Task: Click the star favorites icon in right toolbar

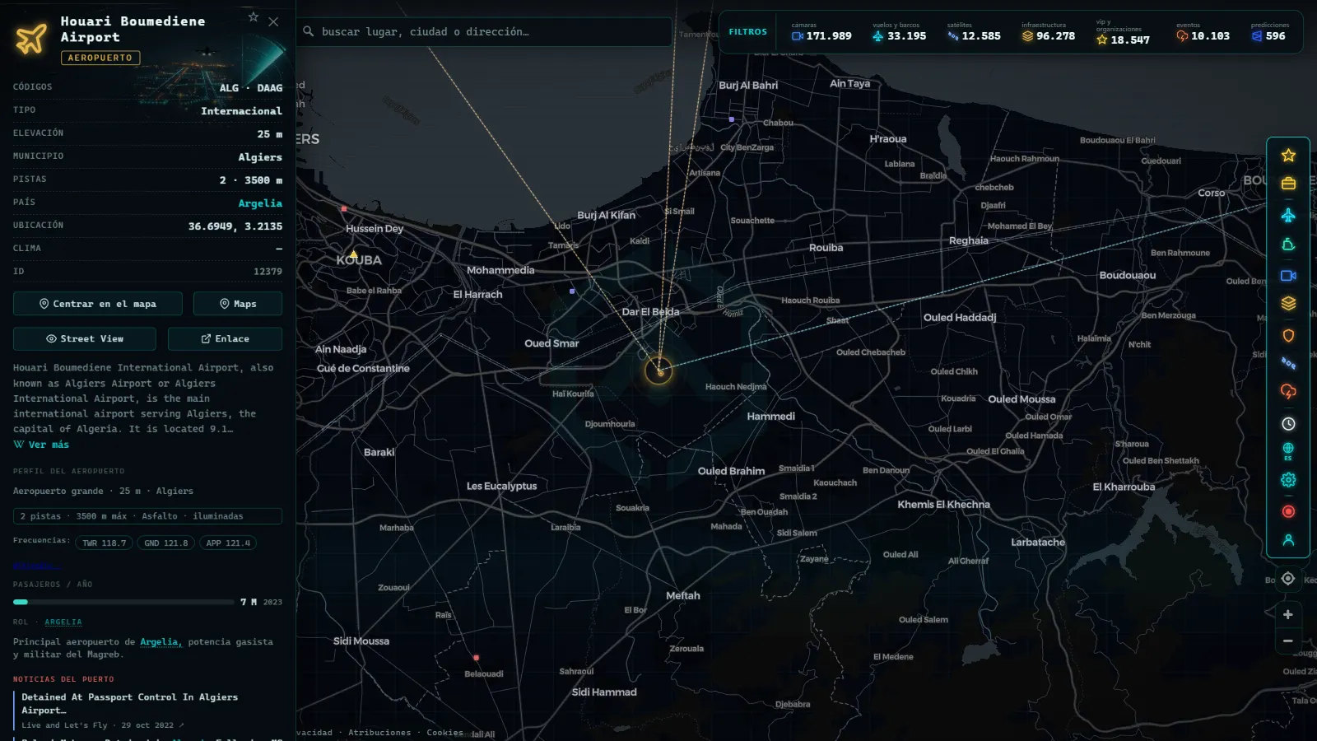Action: (x=1288, y=156)
